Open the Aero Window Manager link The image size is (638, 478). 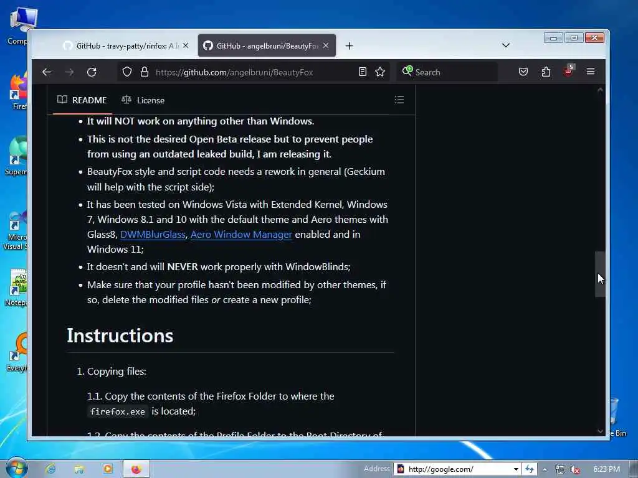click(x=241, y=235)
